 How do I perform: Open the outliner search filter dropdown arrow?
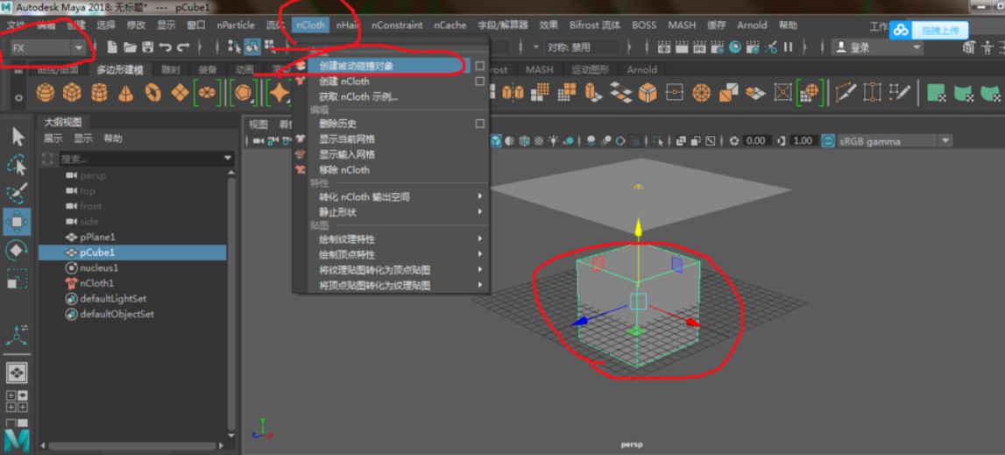[x=228, y=158]
